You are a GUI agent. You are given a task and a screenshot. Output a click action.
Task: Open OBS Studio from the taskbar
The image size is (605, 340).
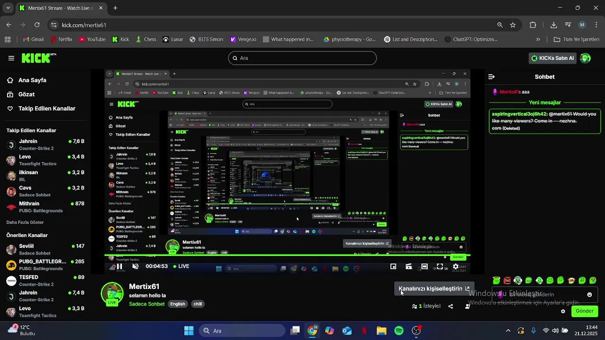tap(416, 331)
